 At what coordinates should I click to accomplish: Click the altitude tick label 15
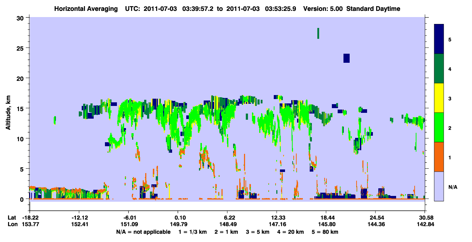click(x=21, y=108)
